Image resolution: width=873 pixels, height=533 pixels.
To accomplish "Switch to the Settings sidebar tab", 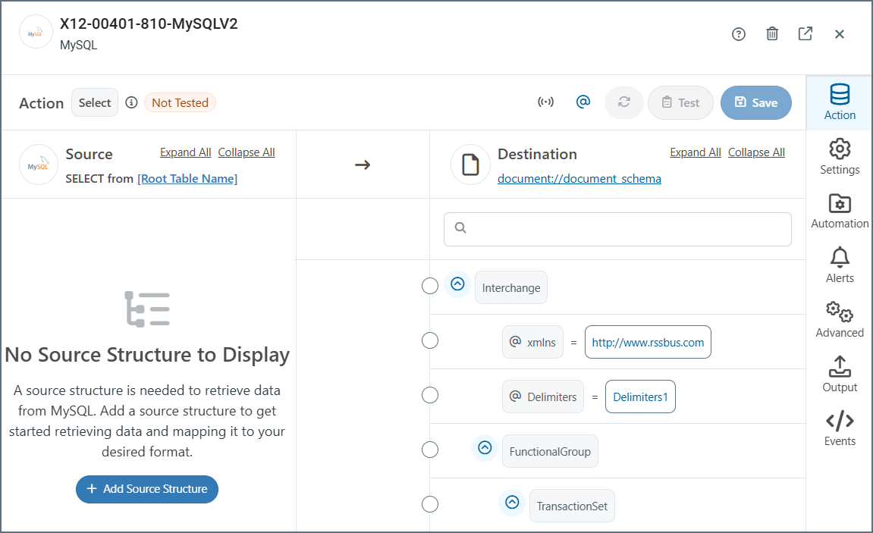I will tap(840, 157).
